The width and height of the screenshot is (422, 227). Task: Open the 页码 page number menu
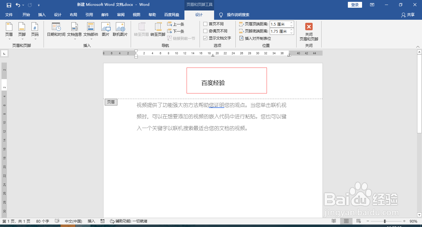click(x=35, y=31)
